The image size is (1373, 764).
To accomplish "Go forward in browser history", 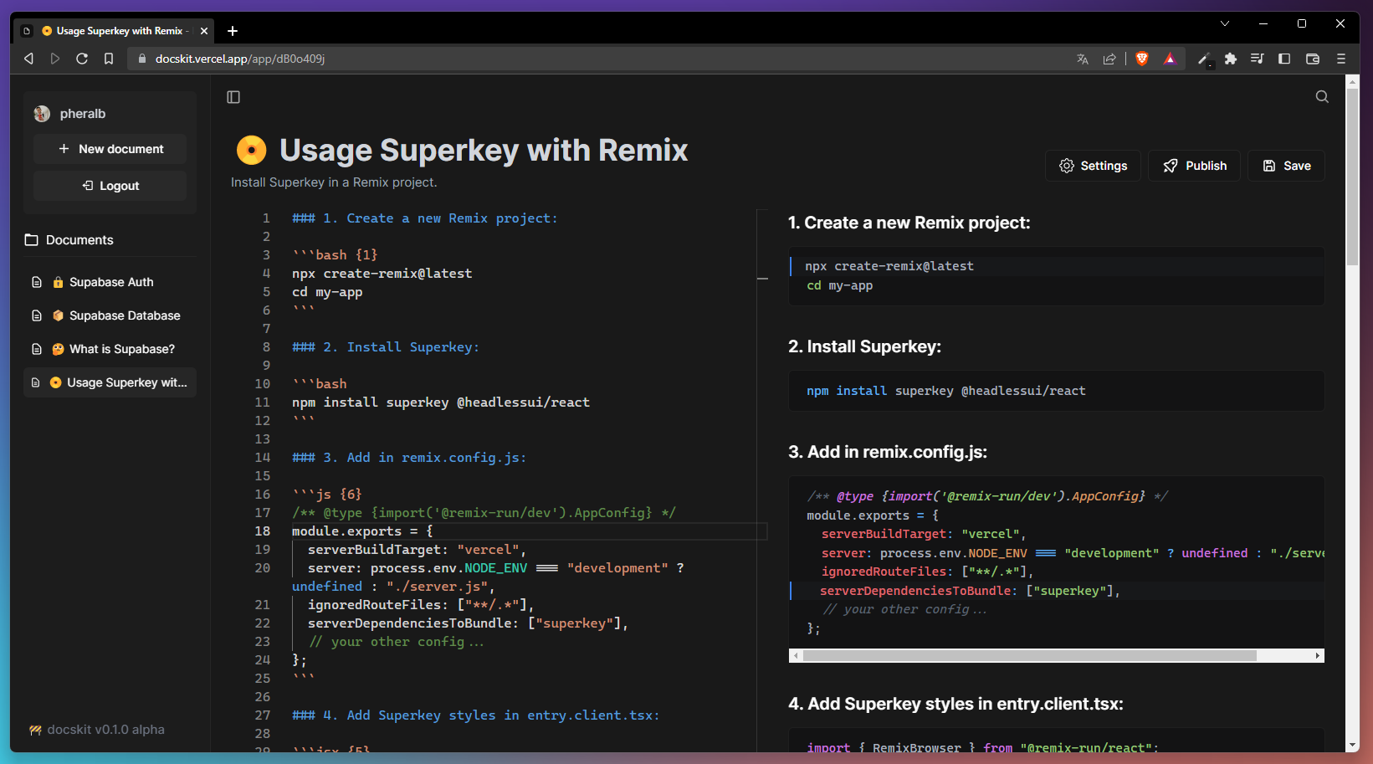I will [x=55, y=59].
